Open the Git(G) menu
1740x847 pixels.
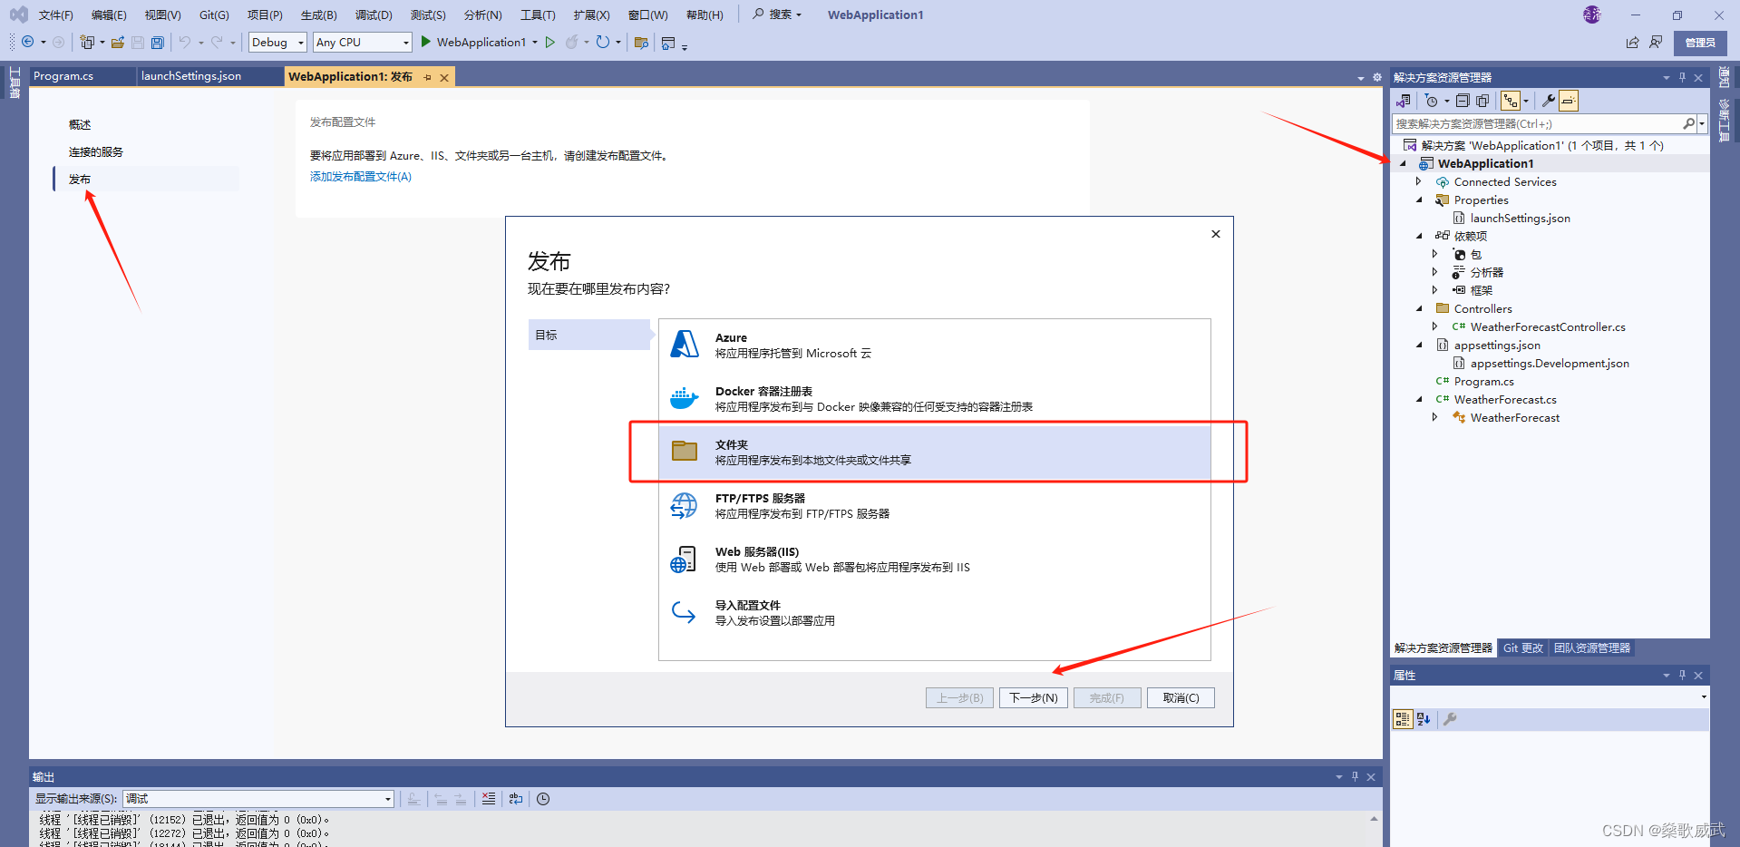coord(213,15)
